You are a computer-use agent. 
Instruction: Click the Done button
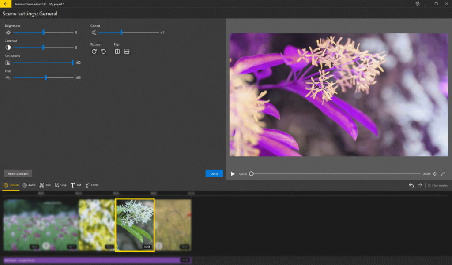[214, 173]
